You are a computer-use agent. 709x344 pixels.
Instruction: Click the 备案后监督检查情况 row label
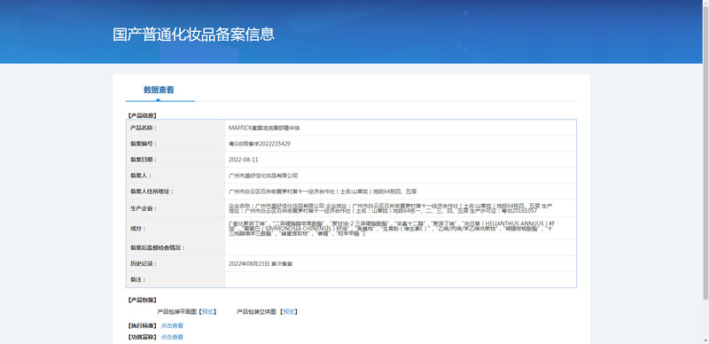(158, 248)
